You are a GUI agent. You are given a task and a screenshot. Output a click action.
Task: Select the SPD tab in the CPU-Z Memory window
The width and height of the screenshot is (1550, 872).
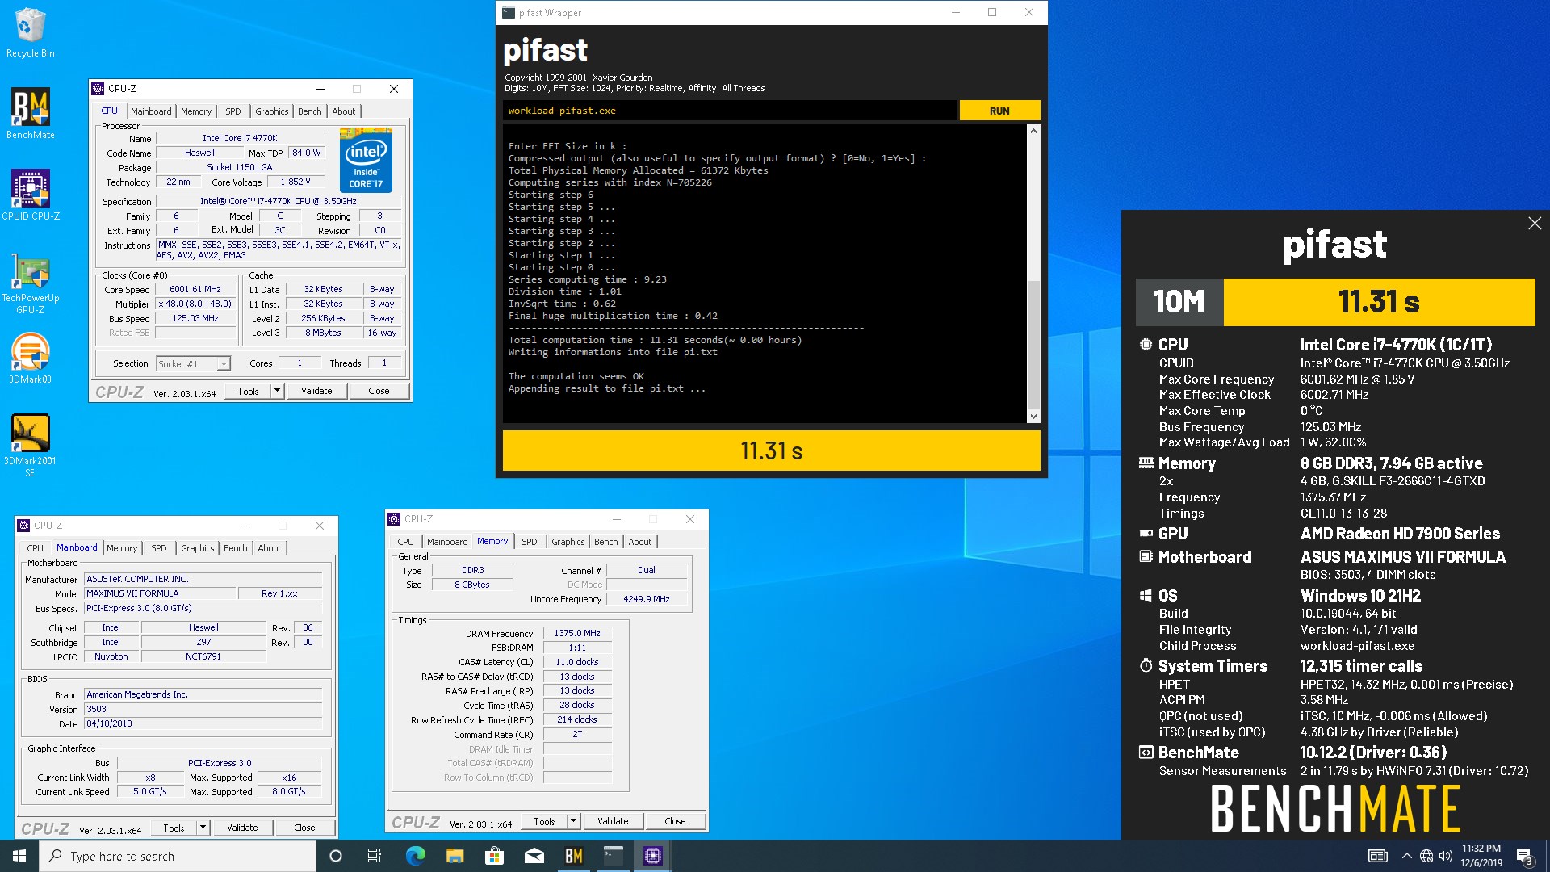point(530,542)
